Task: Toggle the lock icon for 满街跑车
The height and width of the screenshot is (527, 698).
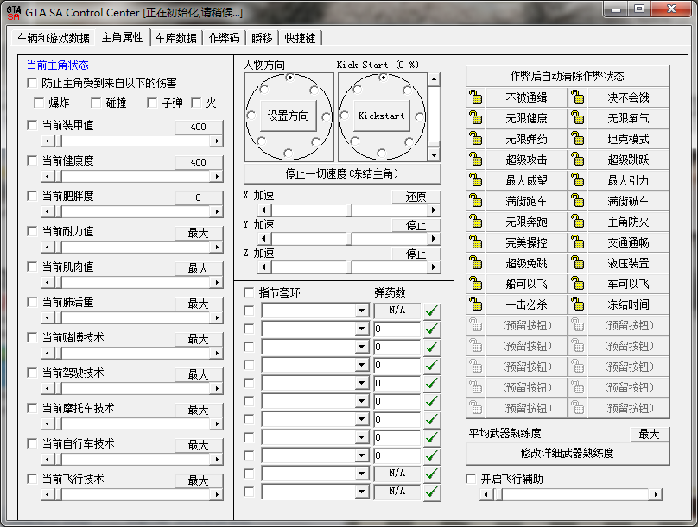Action: 476,201
